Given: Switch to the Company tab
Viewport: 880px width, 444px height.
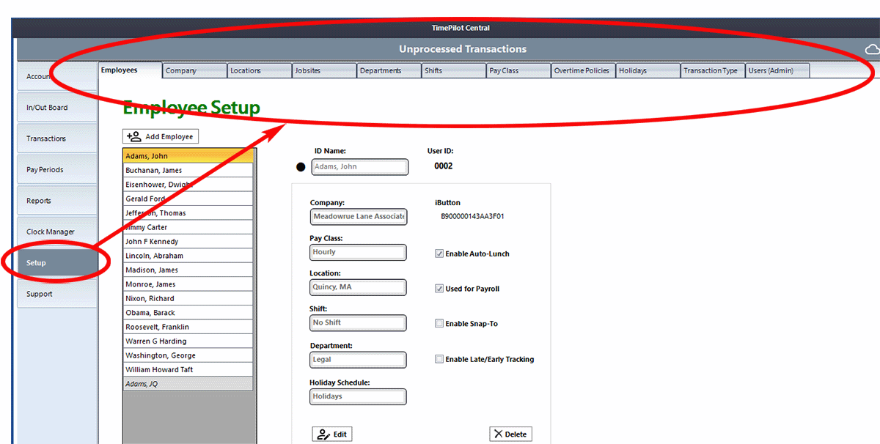Looking at the screenshot, I should (x=194, y=70).
